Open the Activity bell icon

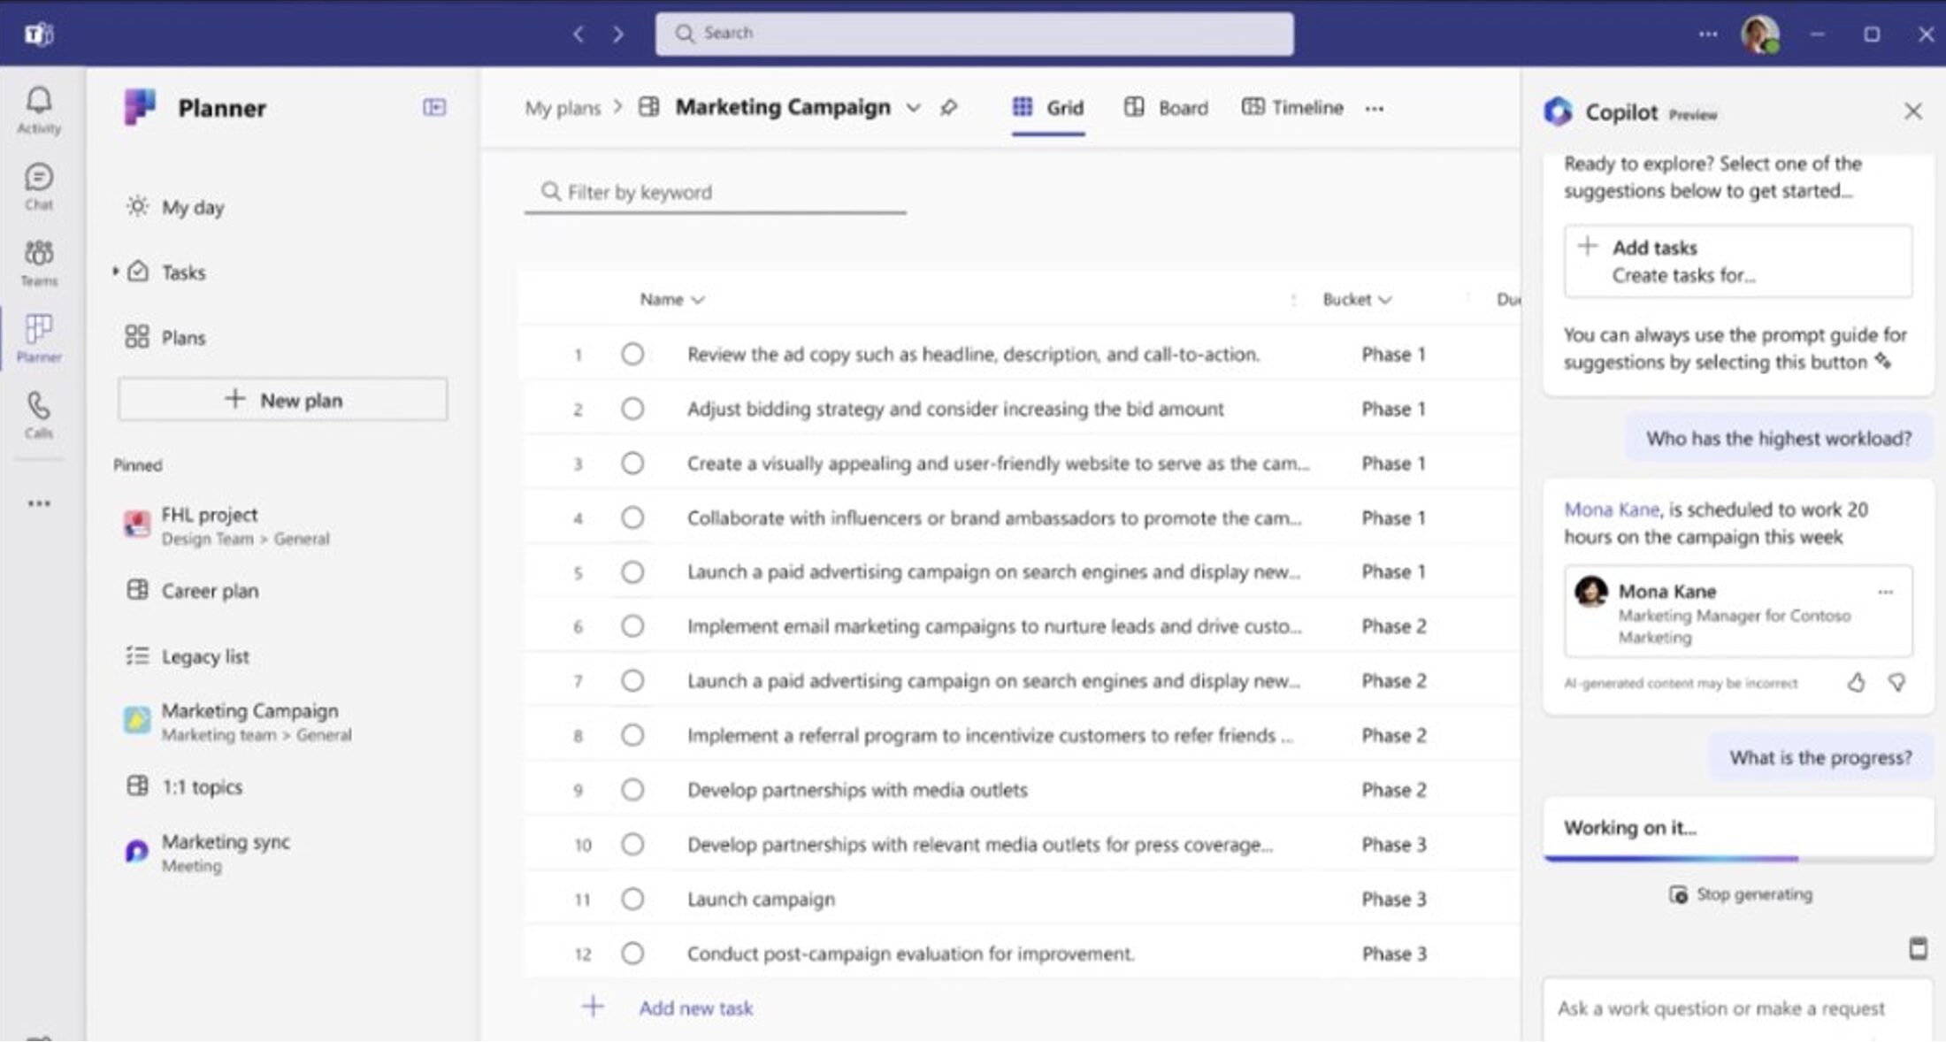[39, 109]
